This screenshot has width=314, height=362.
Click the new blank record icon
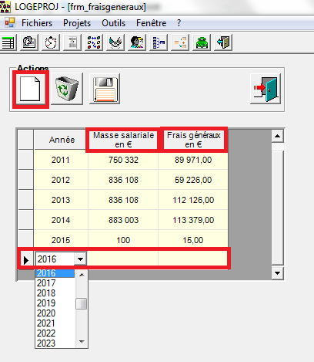point(31,89)
